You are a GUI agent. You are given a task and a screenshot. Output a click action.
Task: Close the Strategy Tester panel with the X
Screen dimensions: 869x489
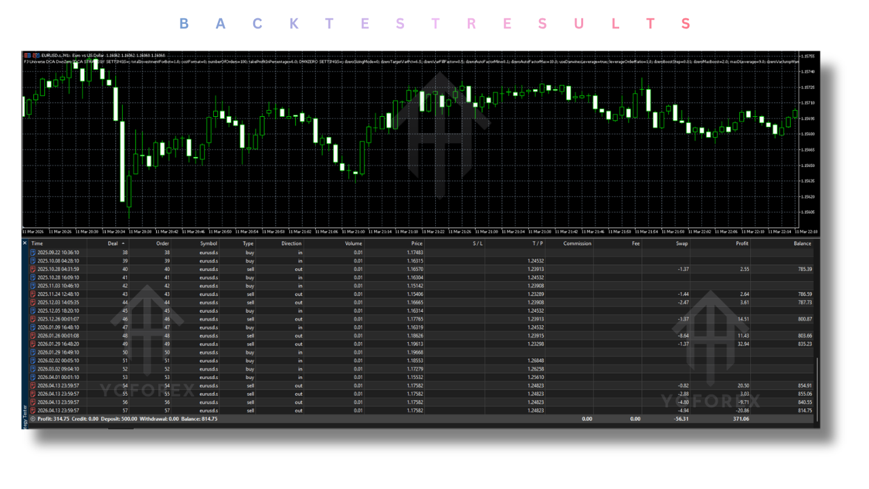coord(25,243)
